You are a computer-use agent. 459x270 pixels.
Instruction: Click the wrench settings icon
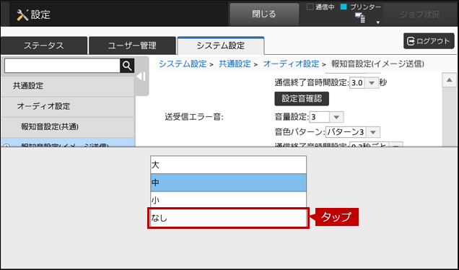[22, 14]
